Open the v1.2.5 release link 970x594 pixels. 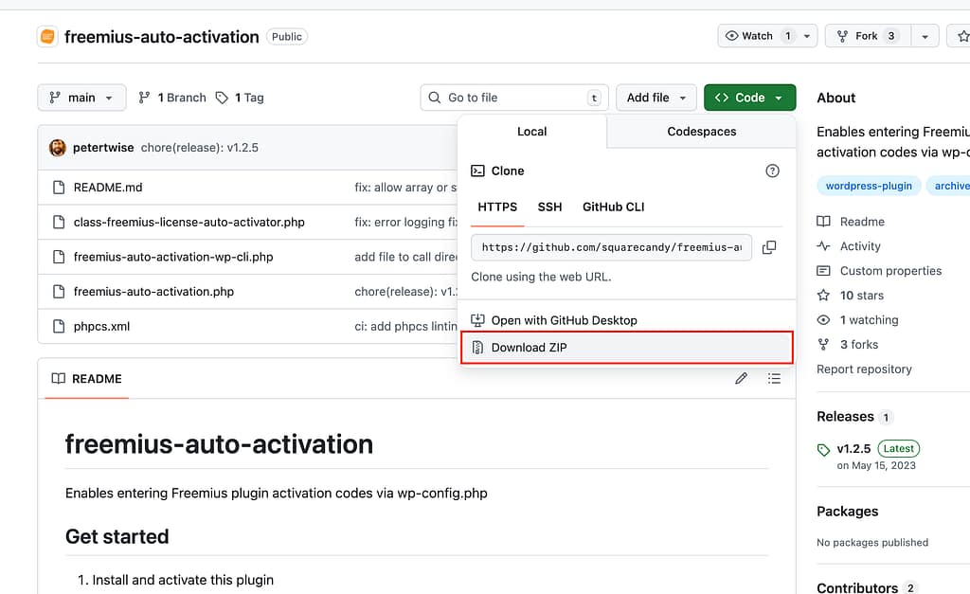click(x=853, y=449)
